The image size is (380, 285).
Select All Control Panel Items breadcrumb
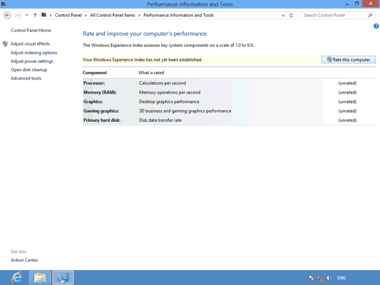pyautogui.click(x=112, y=15)
